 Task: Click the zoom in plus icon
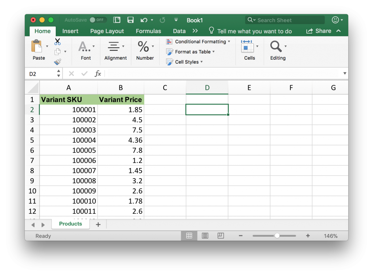(x=308, y=236)
